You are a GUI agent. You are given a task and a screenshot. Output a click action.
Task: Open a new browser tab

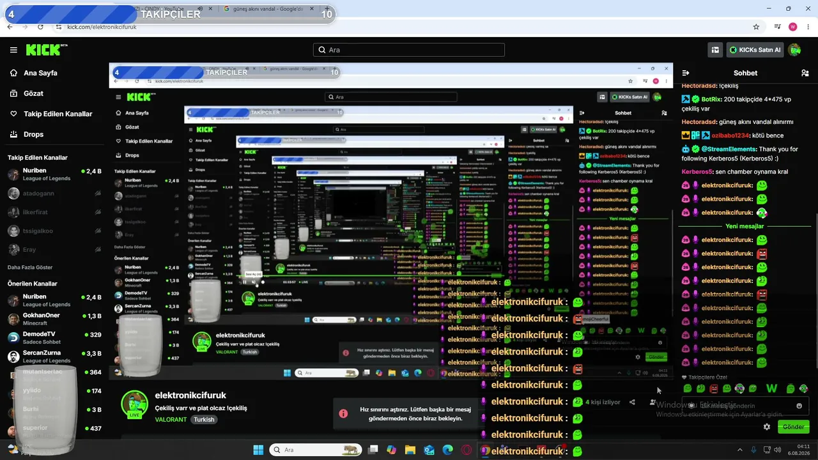click(327, 9)
